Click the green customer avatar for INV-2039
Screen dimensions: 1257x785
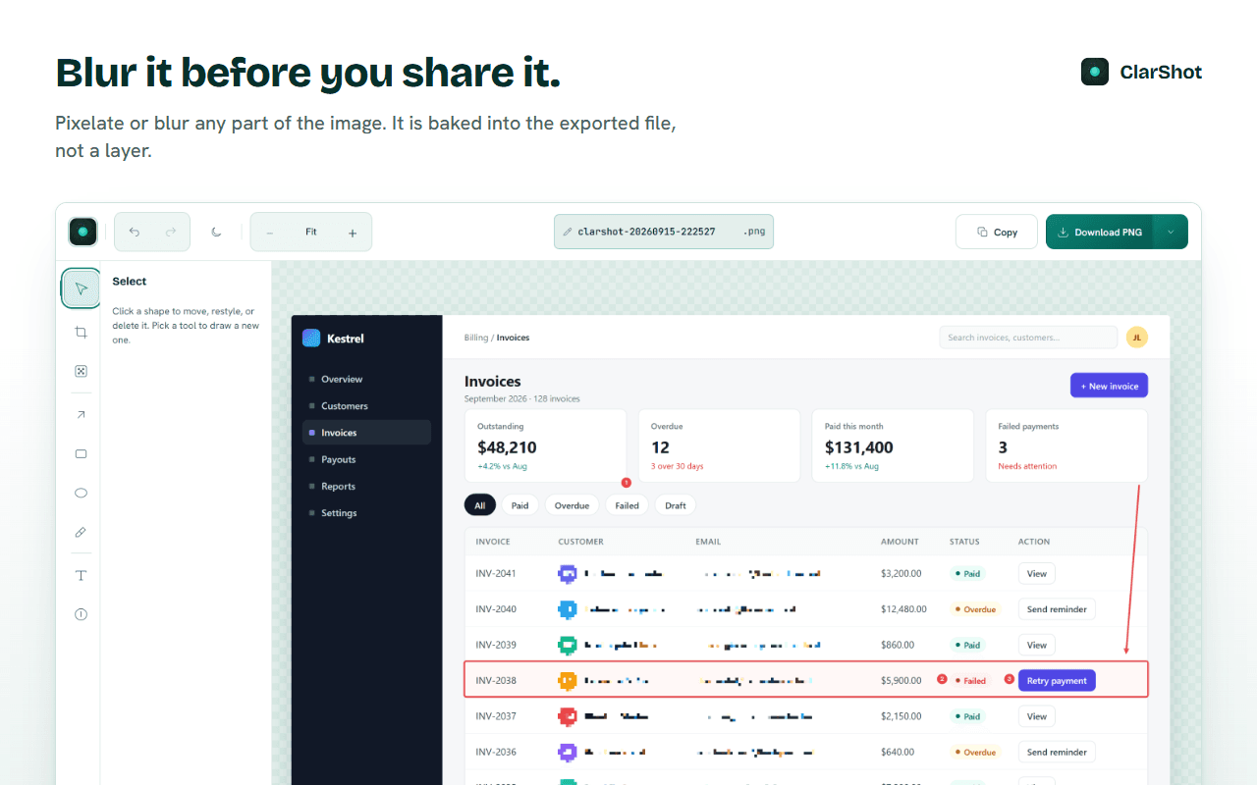(x=567, y=645)
